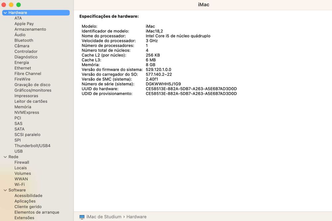Select Bluetooth in the Hardware list
332x221 pixels.
(x=24, y=40)
